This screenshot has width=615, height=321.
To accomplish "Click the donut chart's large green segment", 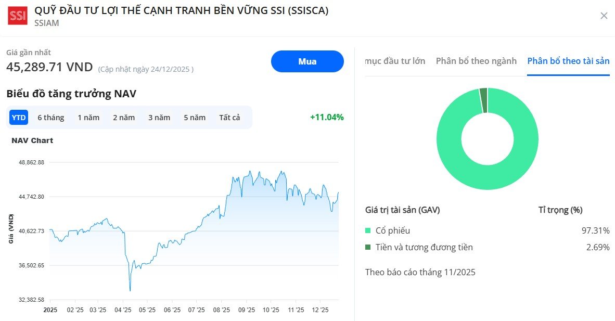I will [488, 179].
